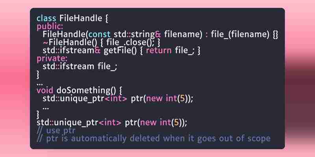Click the last 'std::unique_ptr' declaration line
This screenshot has height=157, width=315.
click(112, 122)
